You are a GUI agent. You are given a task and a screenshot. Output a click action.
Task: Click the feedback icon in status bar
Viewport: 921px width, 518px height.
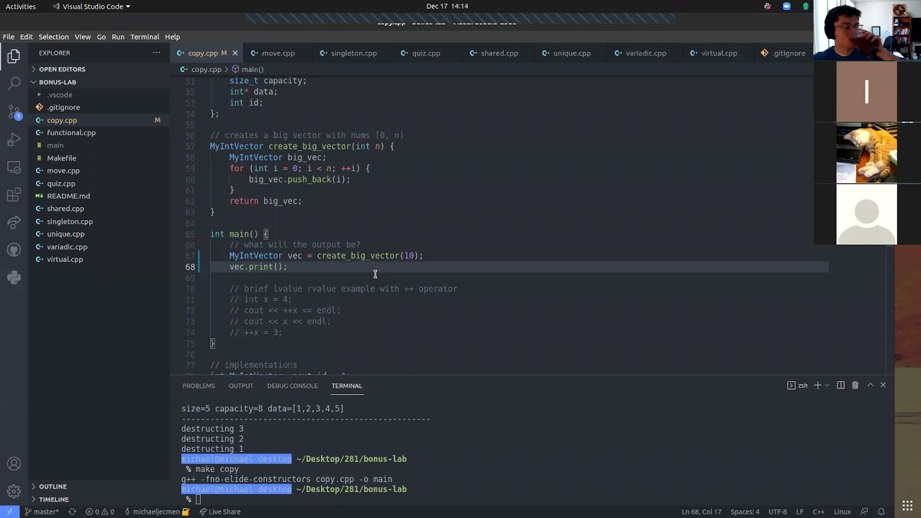pyautogui.click(x=864, y=512)
